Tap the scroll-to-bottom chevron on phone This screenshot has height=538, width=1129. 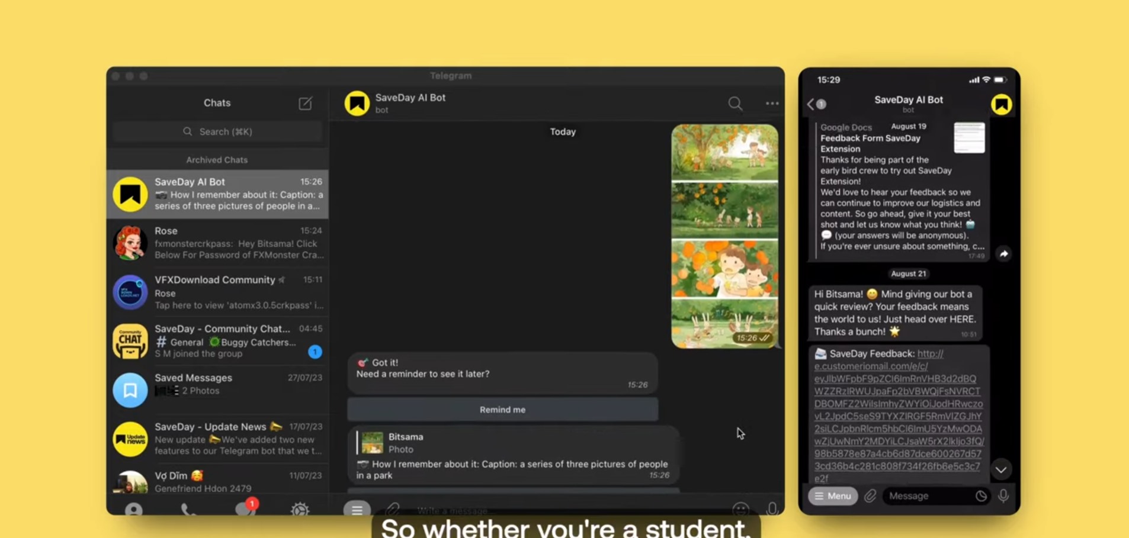[x=1001, y=470]
